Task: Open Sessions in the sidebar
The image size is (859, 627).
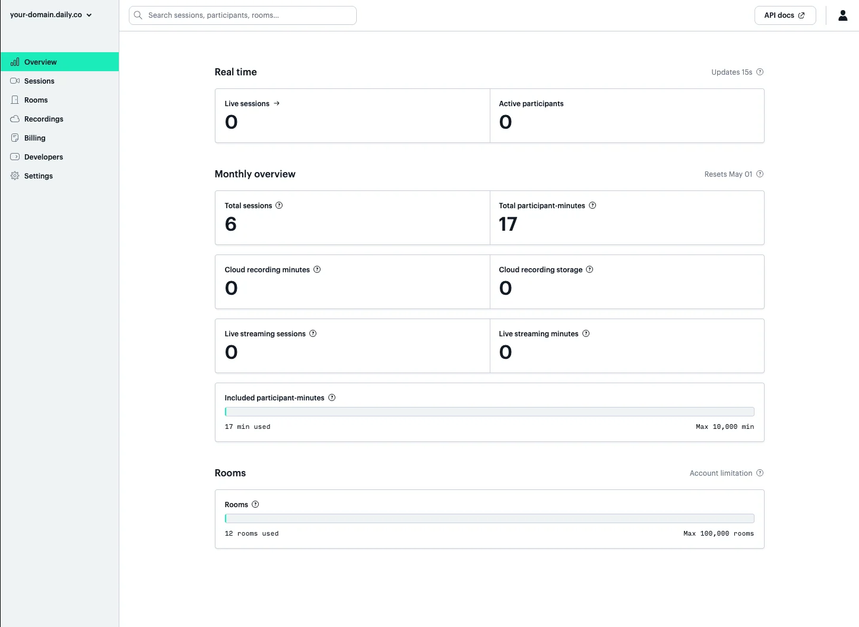Action: (59, 81)
